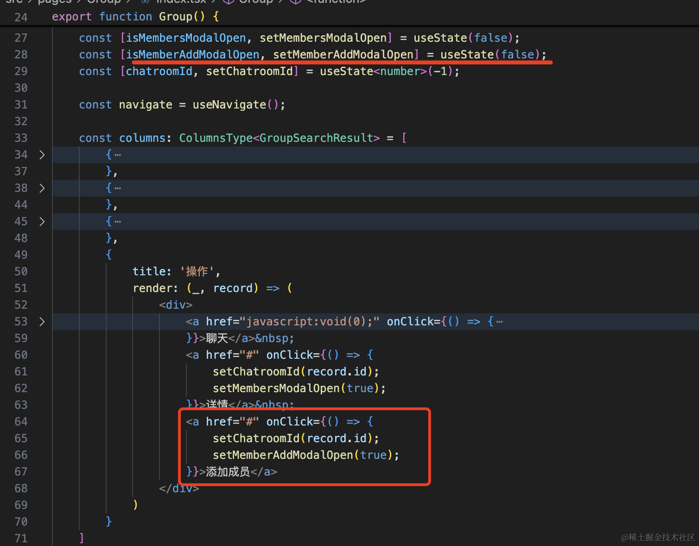The height and width of the screenshot is (546, 699).
Task: Open the index.tsx breadcrumb item
Action: coord(181,2)
